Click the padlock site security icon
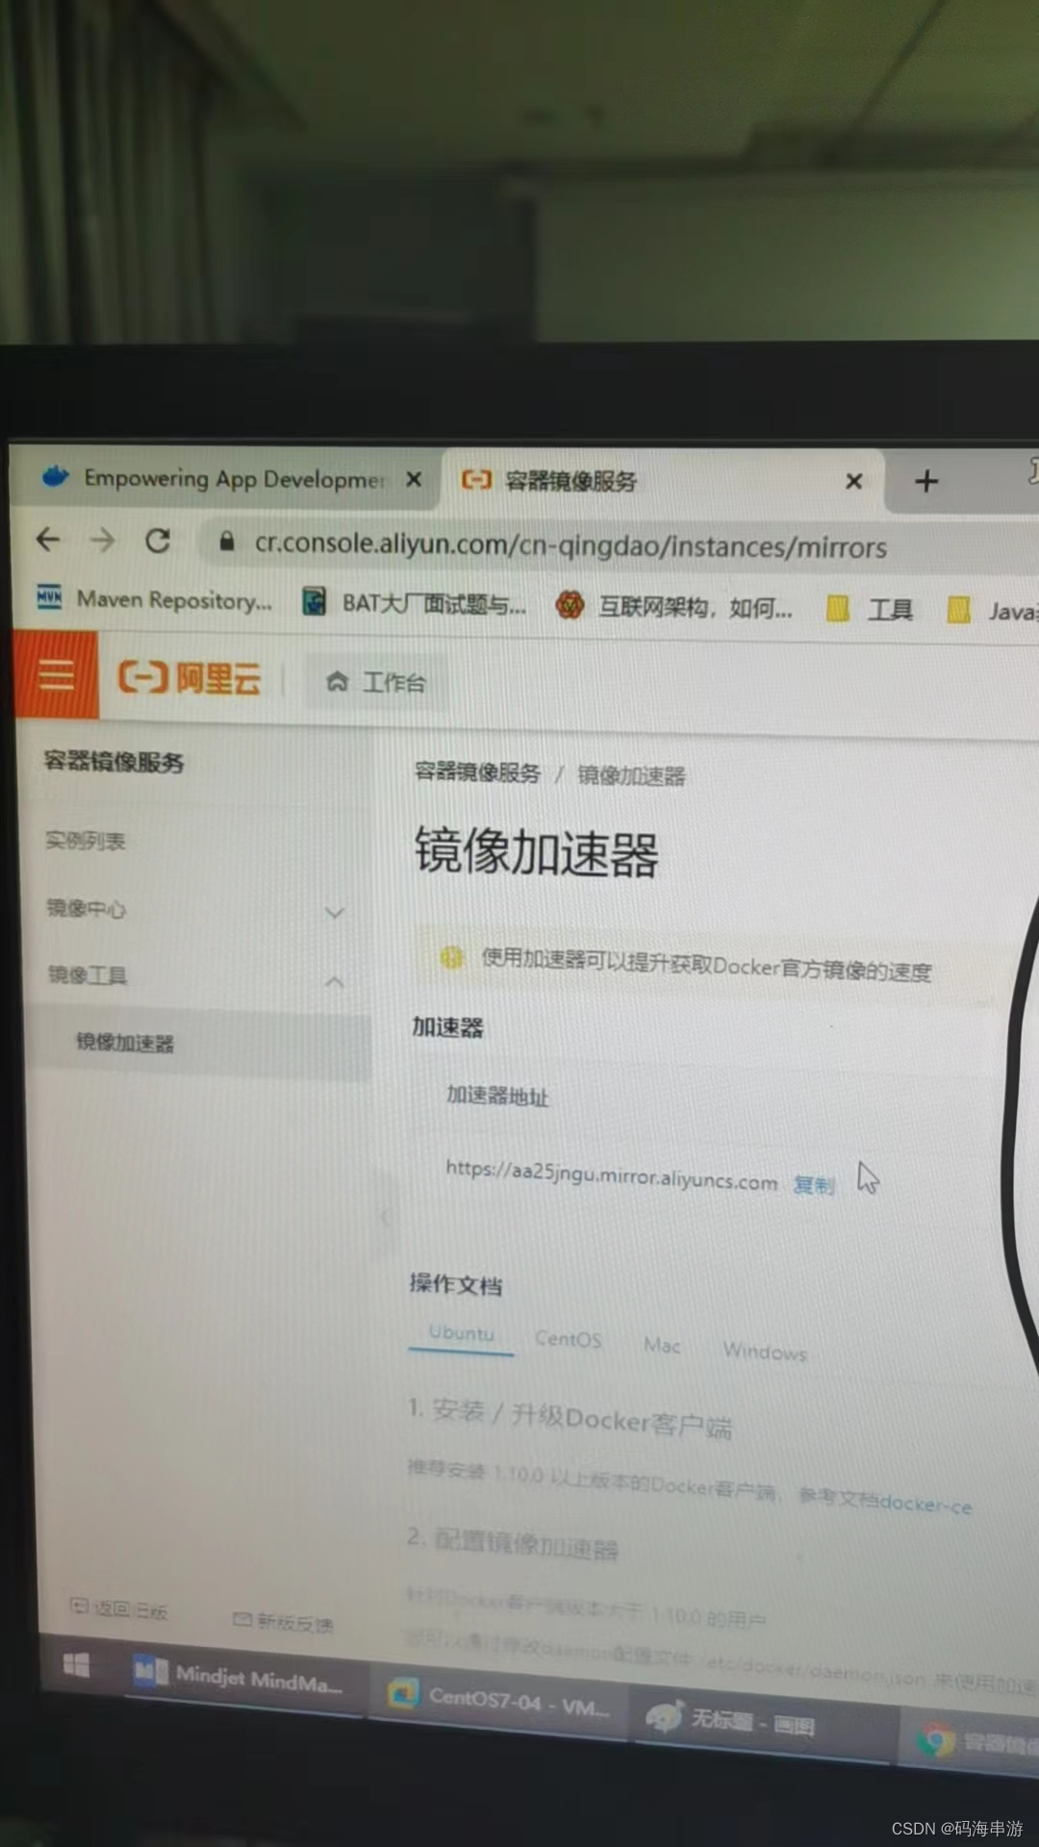 coord(226,542)
